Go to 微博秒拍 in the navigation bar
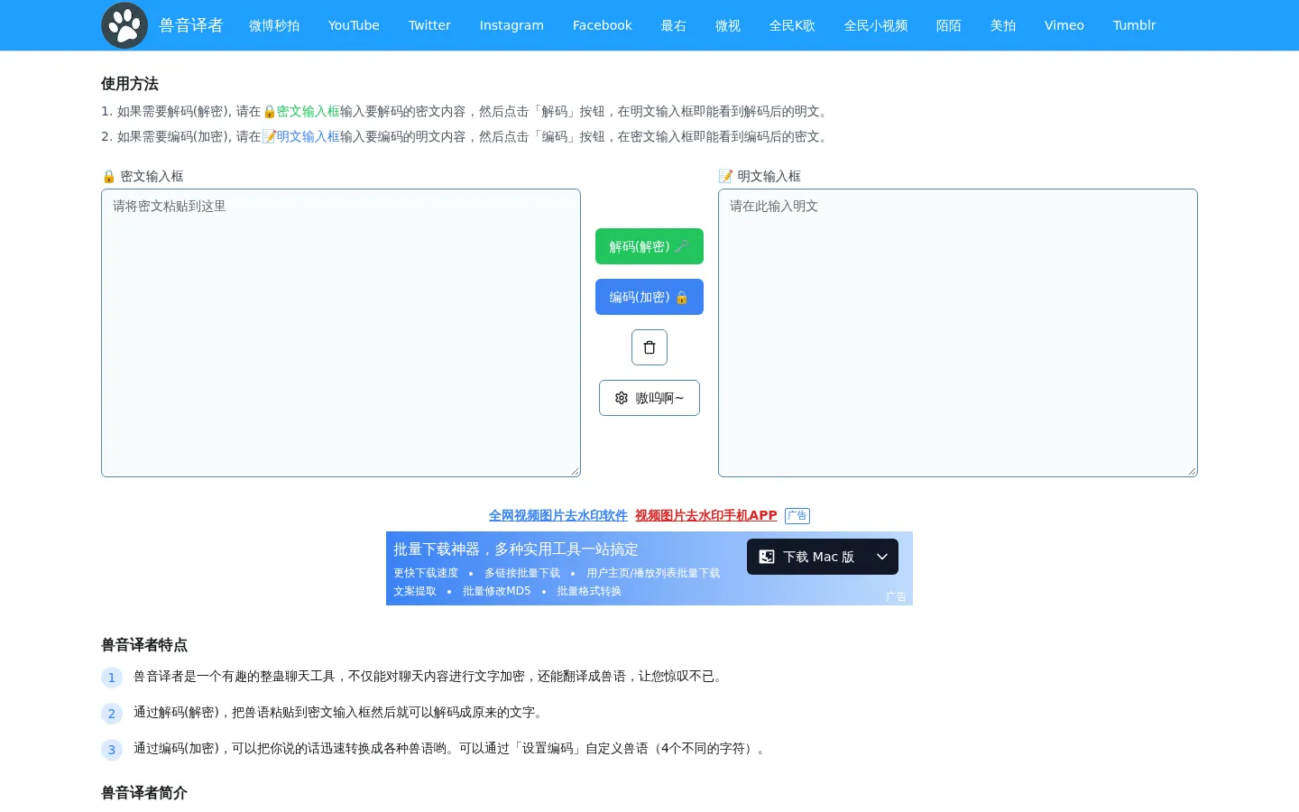 274,25
